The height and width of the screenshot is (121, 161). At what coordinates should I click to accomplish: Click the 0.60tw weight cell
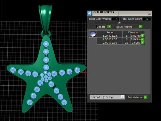tap(136, 43)
